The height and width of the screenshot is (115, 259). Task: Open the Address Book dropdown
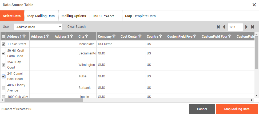[38, 27]
